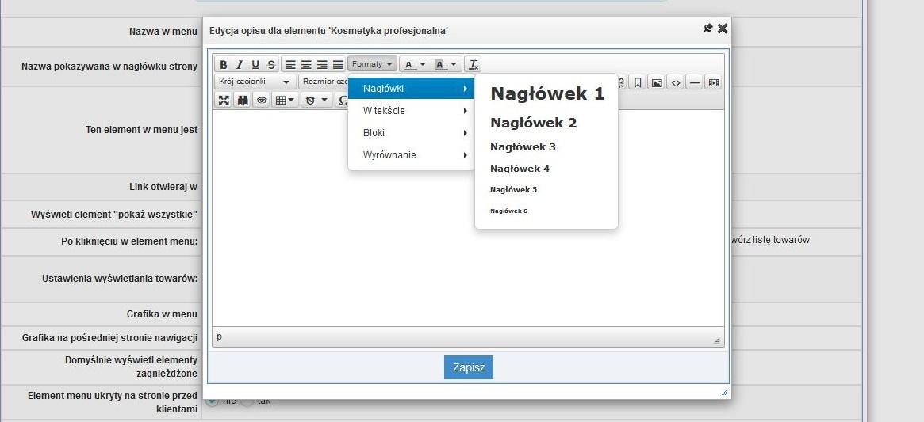
Task: Choose the Nagłówek 1 format
Action: (x=546, y=93)
